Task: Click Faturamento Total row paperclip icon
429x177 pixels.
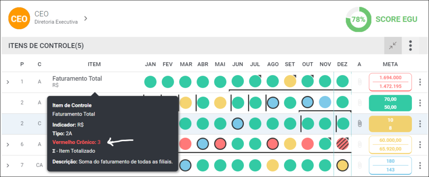Action: (359, 81)
